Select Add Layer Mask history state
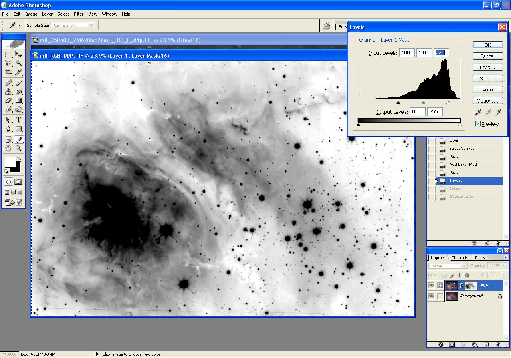The image size is (511, 358). [x=463, y=165]
